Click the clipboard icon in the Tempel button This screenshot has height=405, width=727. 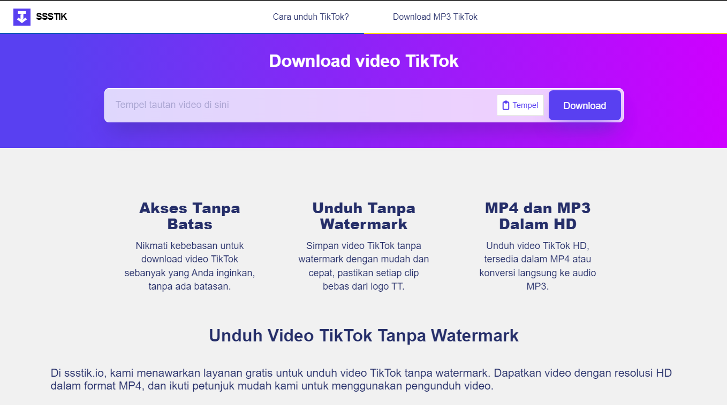[x=506, y=105]
